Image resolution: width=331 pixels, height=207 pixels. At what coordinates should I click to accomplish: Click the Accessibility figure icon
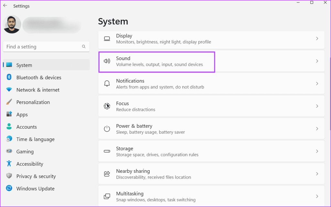(9, 164)
